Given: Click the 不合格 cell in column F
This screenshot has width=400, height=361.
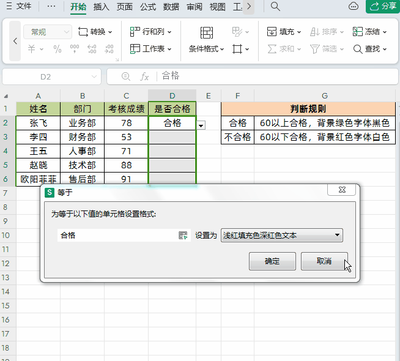Looking at the screenshot, I should [237, 137].
